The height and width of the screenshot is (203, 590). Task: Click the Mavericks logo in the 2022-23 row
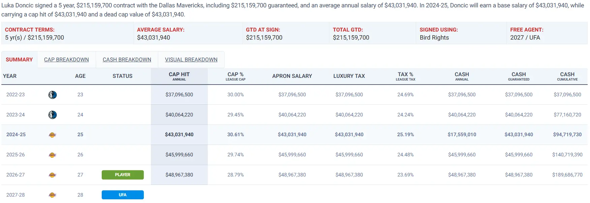point(53,95)
